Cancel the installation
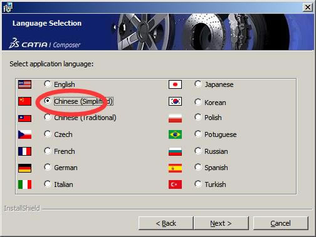Viewport: 316px width, 237px height. (281, 223)
